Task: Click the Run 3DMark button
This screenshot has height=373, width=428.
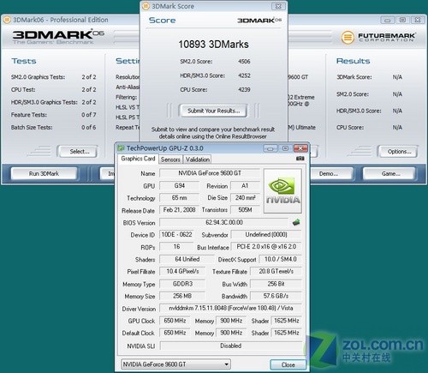Action: pos(44,173)
